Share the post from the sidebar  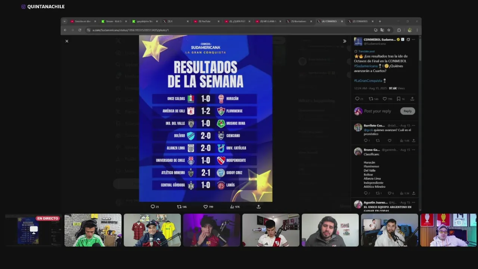412,99
